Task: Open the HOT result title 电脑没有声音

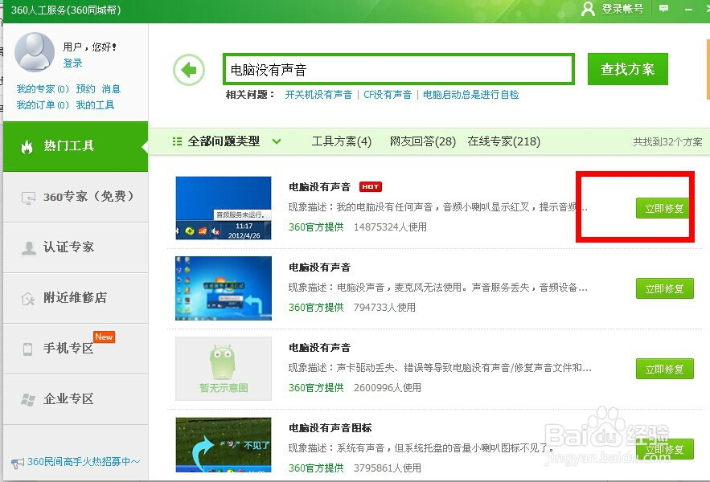Action: (320, 187)
